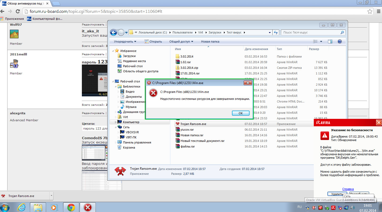The width and height of the screenshot is (382, 212).
Task: Click the Открыть toolbar button
Action: (153, 41)
